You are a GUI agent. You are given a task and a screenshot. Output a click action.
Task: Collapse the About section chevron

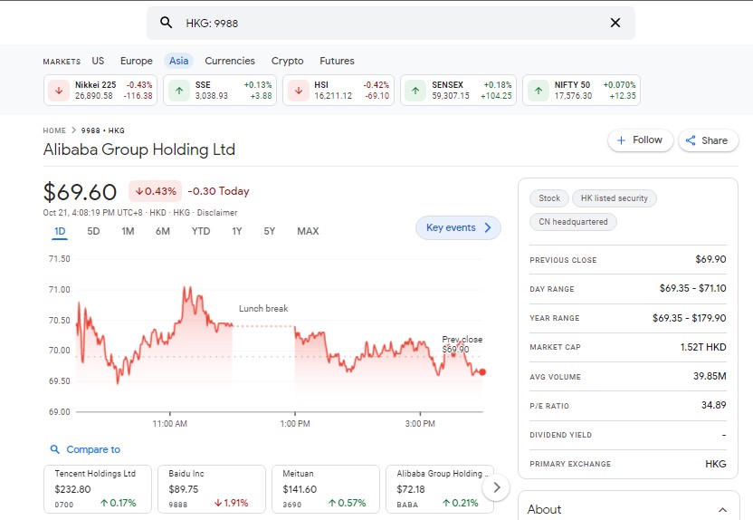click(x=722, y=509)
